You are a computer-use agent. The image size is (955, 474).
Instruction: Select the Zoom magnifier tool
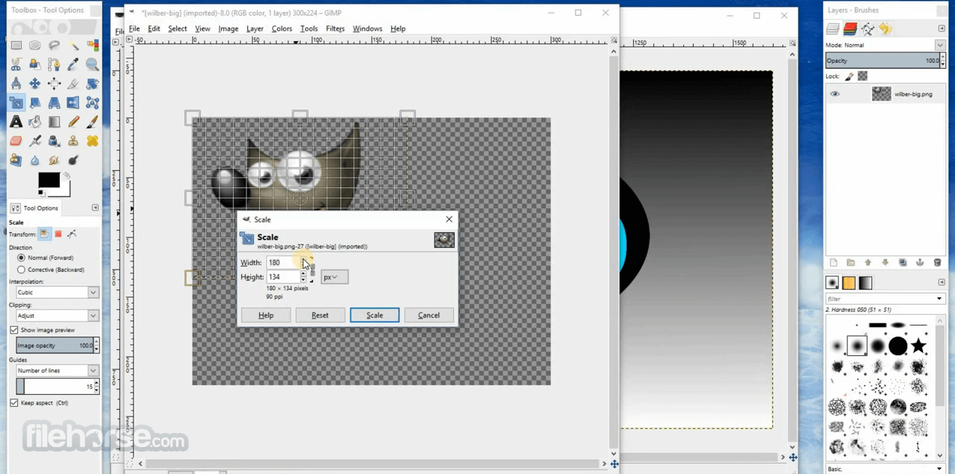(x=93, y=65)
